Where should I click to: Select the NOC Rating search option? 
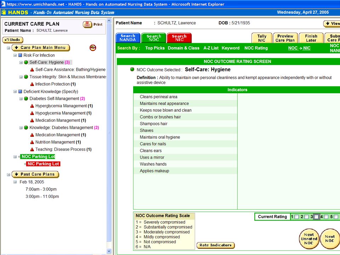pos(256,48)
